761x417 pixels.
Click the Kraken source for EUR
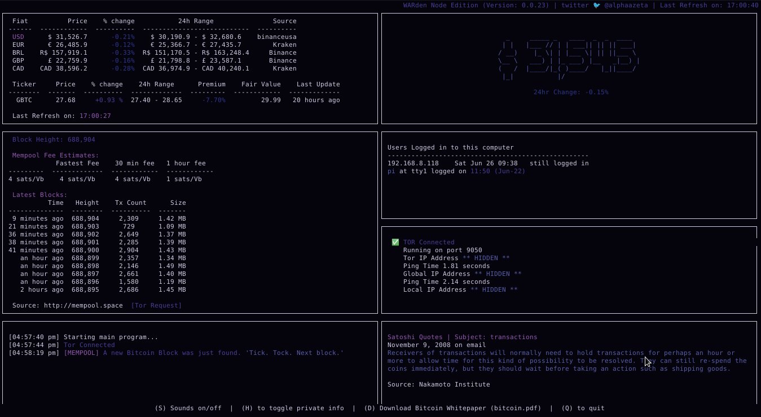click(x=285, y=45)
